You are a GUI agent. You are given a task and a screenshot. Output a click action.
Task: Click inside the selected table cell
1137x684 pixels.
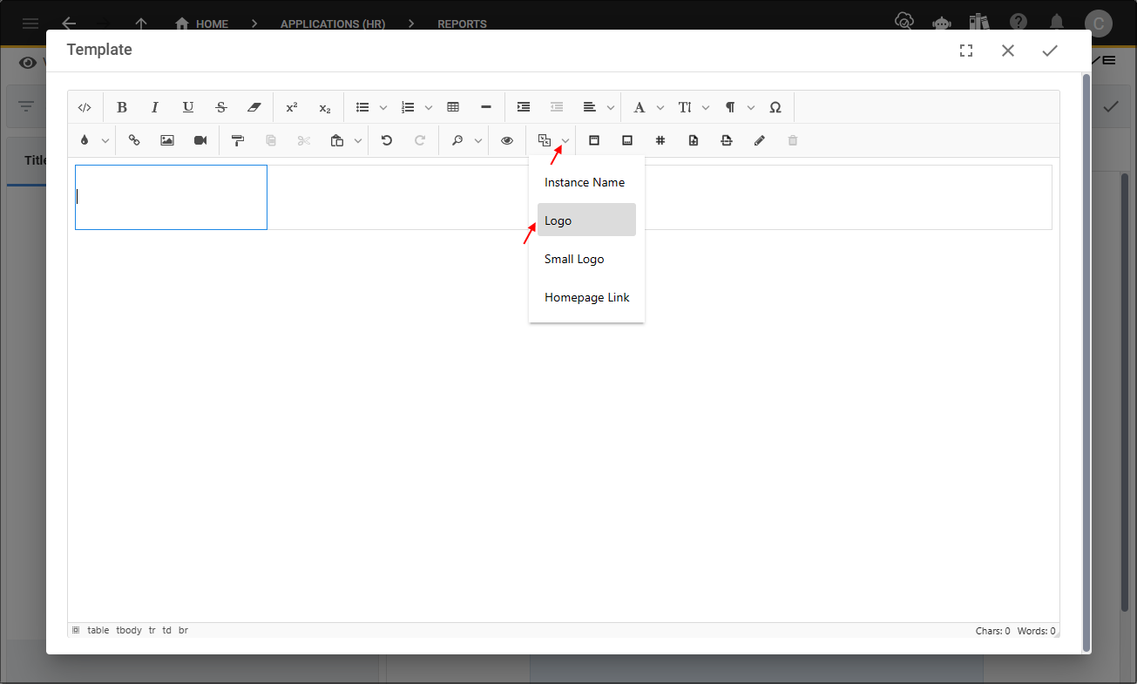coord(171,198)
